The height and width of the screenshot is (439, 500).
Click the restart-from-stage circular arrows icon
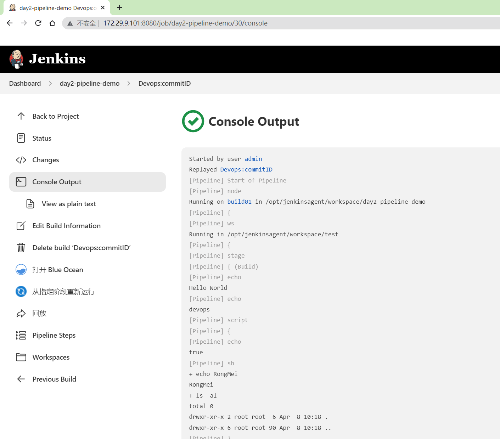click(x=21, y=292)
